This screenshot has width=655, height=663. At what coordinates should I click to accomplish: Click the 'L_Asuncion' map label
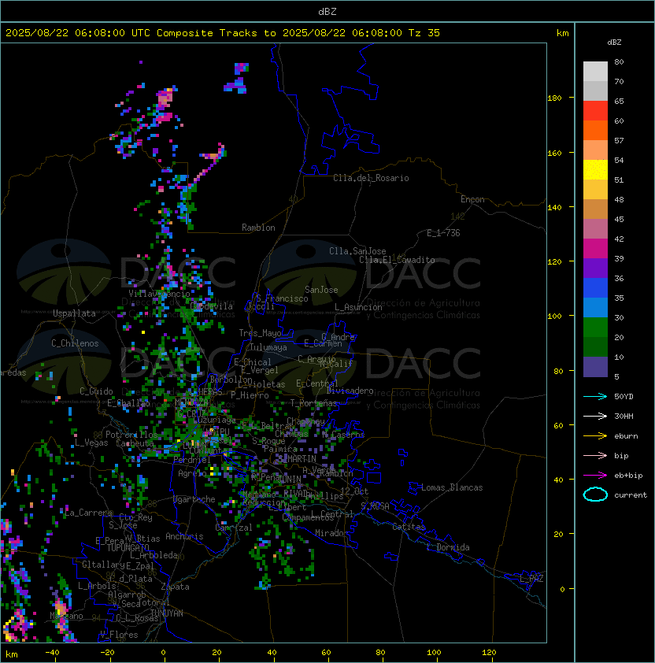coord(358,307)
